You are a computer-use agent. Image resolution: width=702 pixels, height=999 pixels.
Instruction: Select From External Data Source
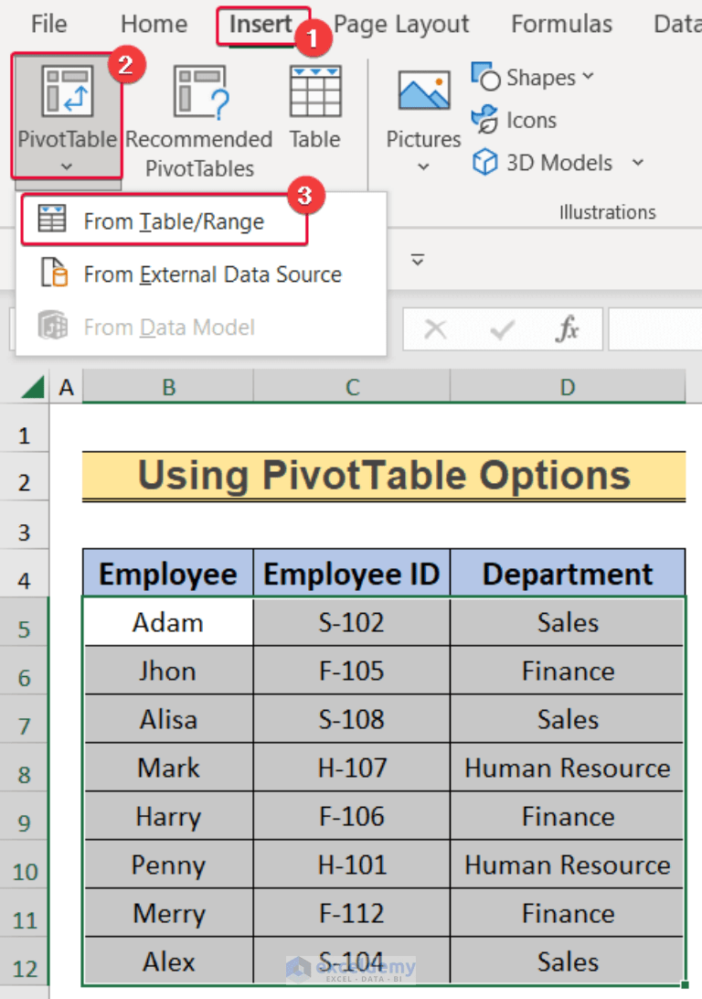[x=212, y=274]
